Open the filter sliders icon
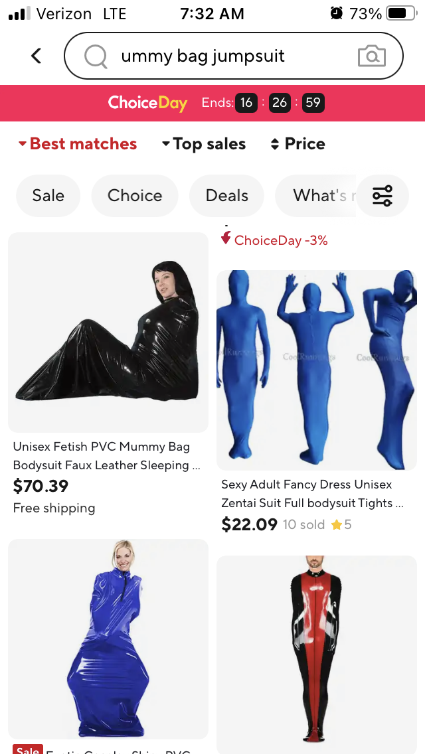The image size is (425, 754). coord(382,196)
